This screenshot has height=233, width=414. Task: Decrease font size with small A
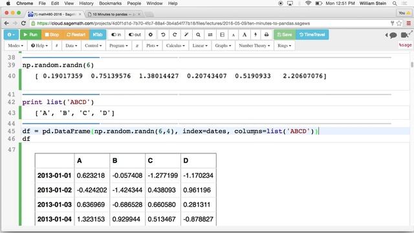click(x=233, y=35)
